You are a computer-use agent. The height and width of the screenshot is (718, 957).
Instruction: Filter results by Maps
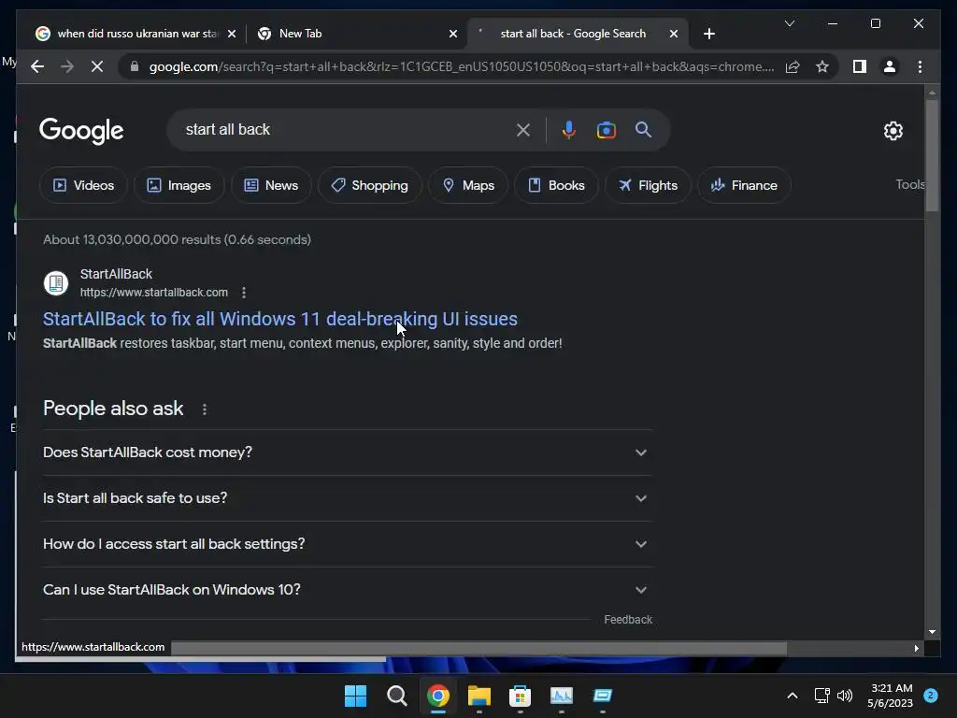468,185
